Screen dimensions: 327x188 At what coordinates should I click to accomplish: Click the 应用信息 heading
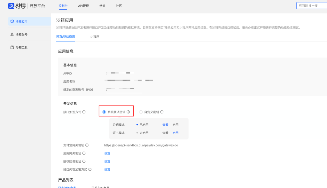tap(66, 51)
